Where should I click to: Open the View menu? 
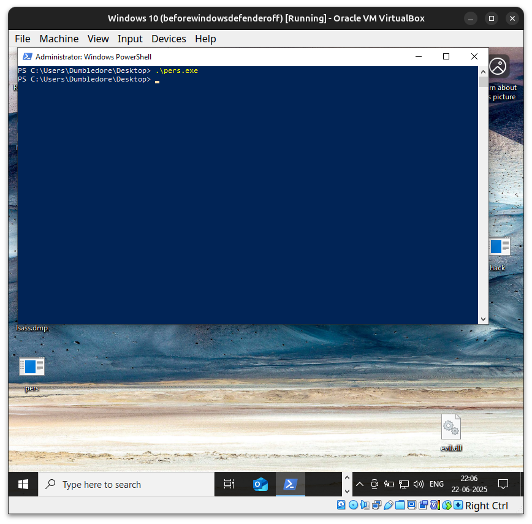98,39
